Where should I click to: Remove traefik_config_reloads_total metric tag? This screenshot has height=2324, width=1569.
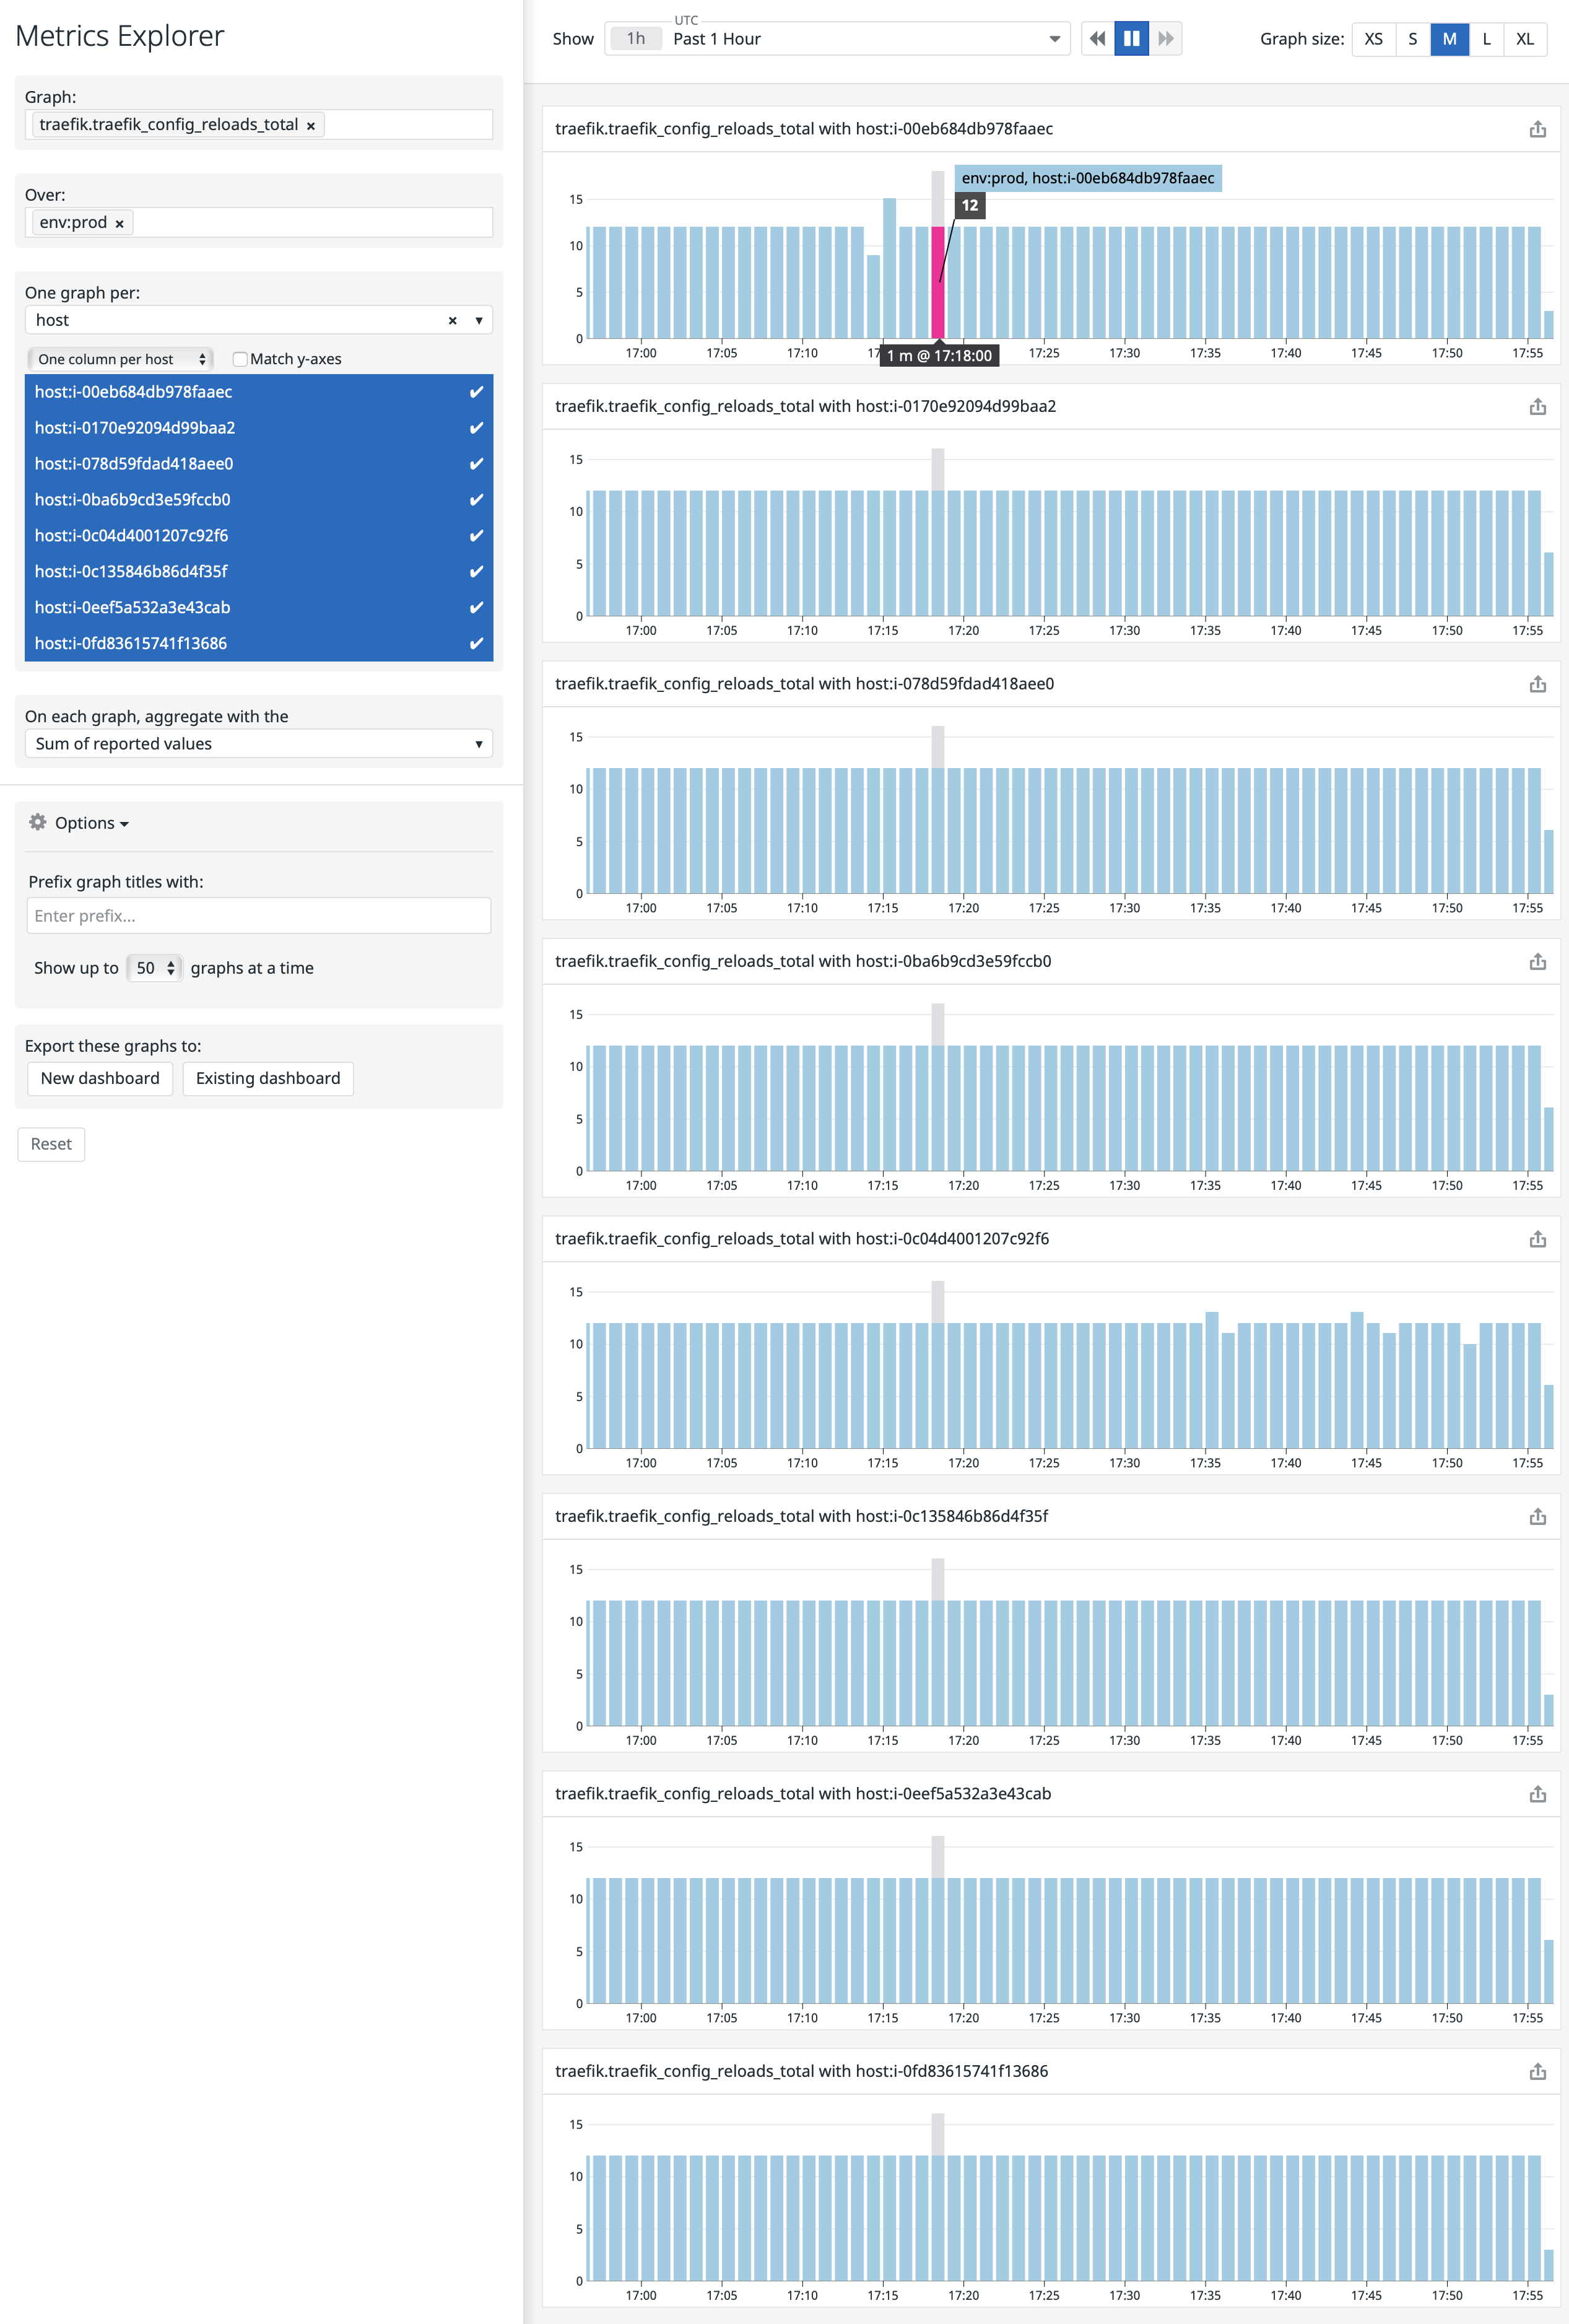[x=311, y=126]
